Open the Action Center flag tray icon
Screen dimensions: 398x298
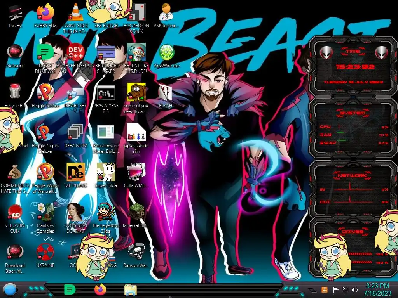336,289
